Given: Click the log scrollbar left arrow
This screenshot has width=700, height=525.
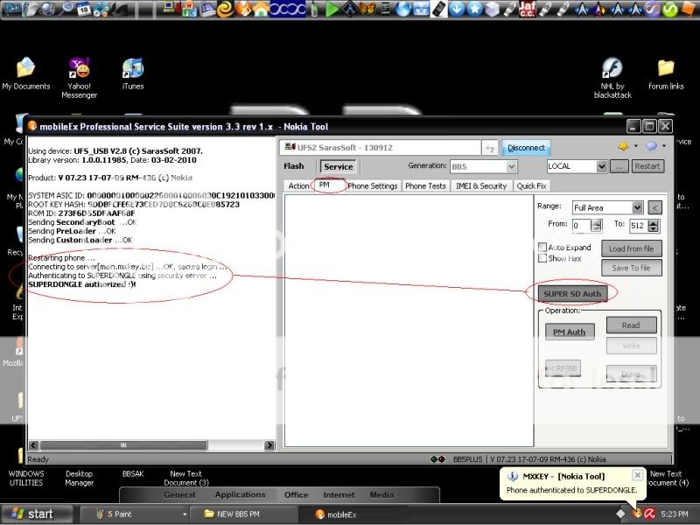Looking at the screenshot, I should tap(33, 445).
